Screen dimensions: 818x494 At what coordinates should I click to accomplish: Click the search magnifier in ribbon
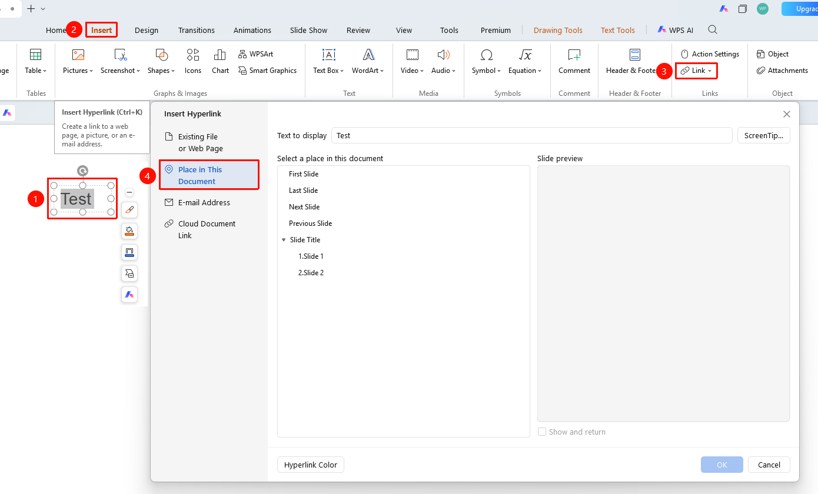point(713,30)
